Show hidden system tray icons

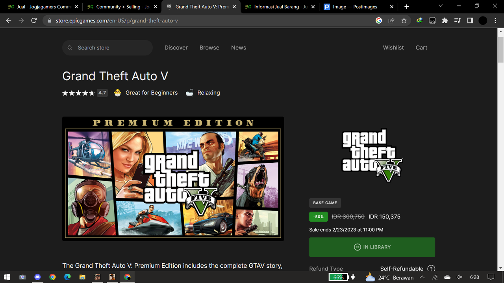click(x=422, y=277)
